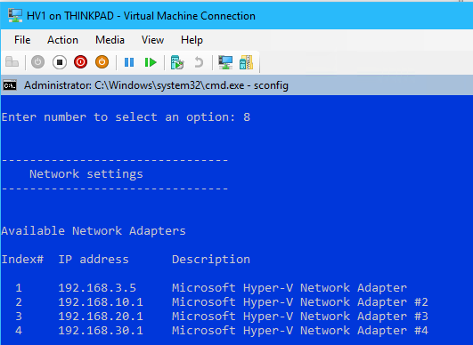
Task: Click 'Microsoft Hyper-V Network Adapter #3' text
Action: coord(300,316)
